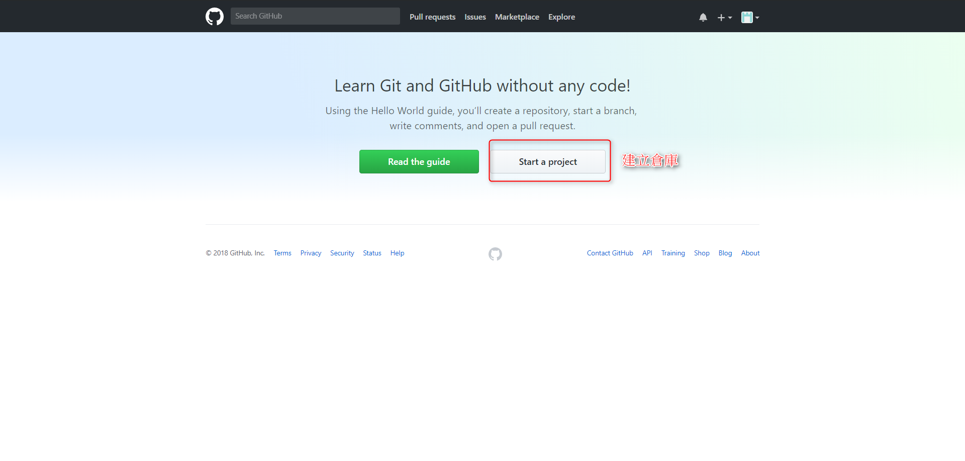This screenshot has height=461, width=965.
Task: Open the Help footer link
Action: pyautogui.click(x=397, y=253)
